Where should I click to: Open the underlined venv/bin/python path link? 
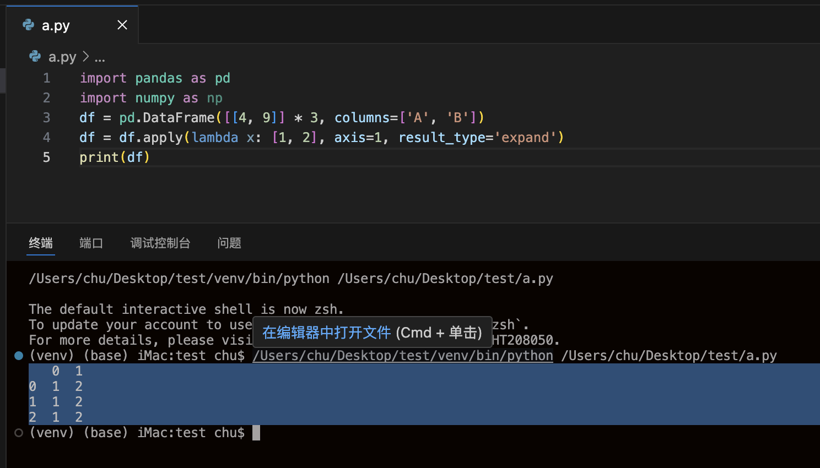[402, 356]
